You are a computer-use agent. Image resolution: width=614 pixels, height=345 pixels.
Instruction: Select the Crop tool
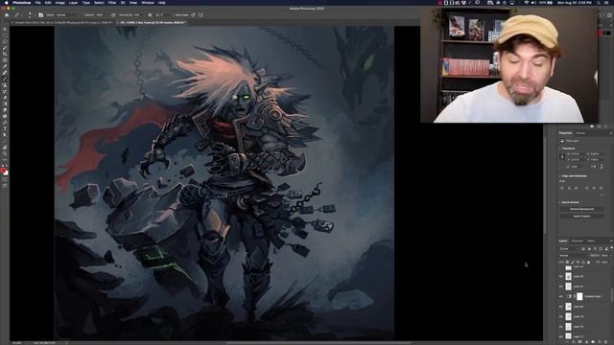point(5,54)
